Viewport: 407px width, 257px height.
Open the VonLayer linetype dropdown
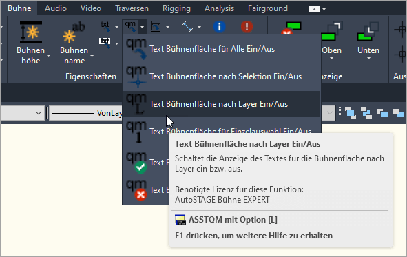pyautogui.click(x=86, y=113)
